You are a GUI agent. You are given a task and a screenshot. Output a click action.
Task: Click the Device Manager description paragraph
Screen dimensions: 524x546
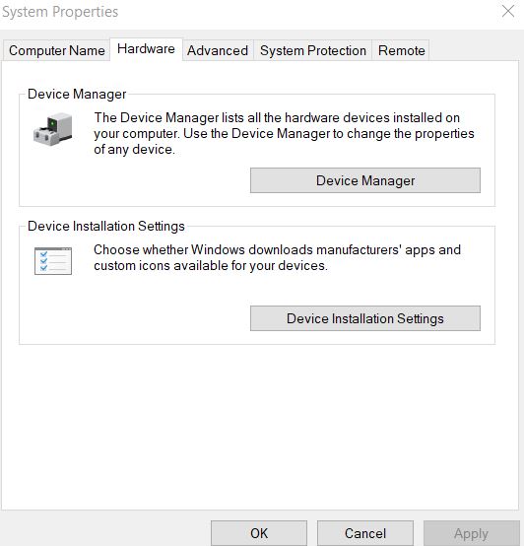pos(284,134)
